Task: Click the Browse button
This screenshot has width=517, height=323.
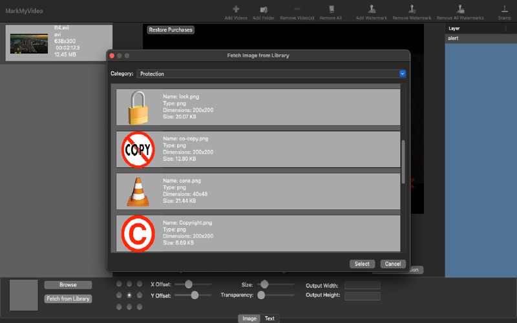Action: click(x=68, y=285)
